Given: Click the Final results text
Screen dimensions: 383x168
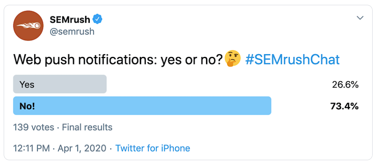Looking at the screenshot, I should pos(87,127).
